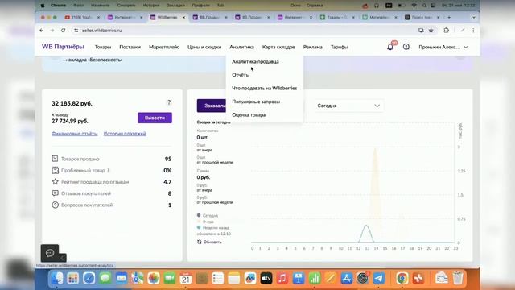The width and height of the screenshot is (515, 290).
Task: Click the Заказали button above the chart
Action: [212, 106]
